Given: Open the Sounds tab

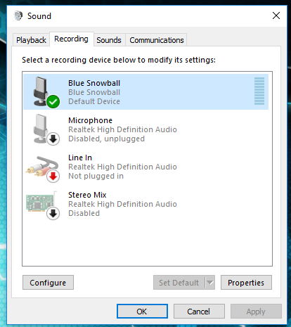Looking at the screenshot, I should point(109,40).
